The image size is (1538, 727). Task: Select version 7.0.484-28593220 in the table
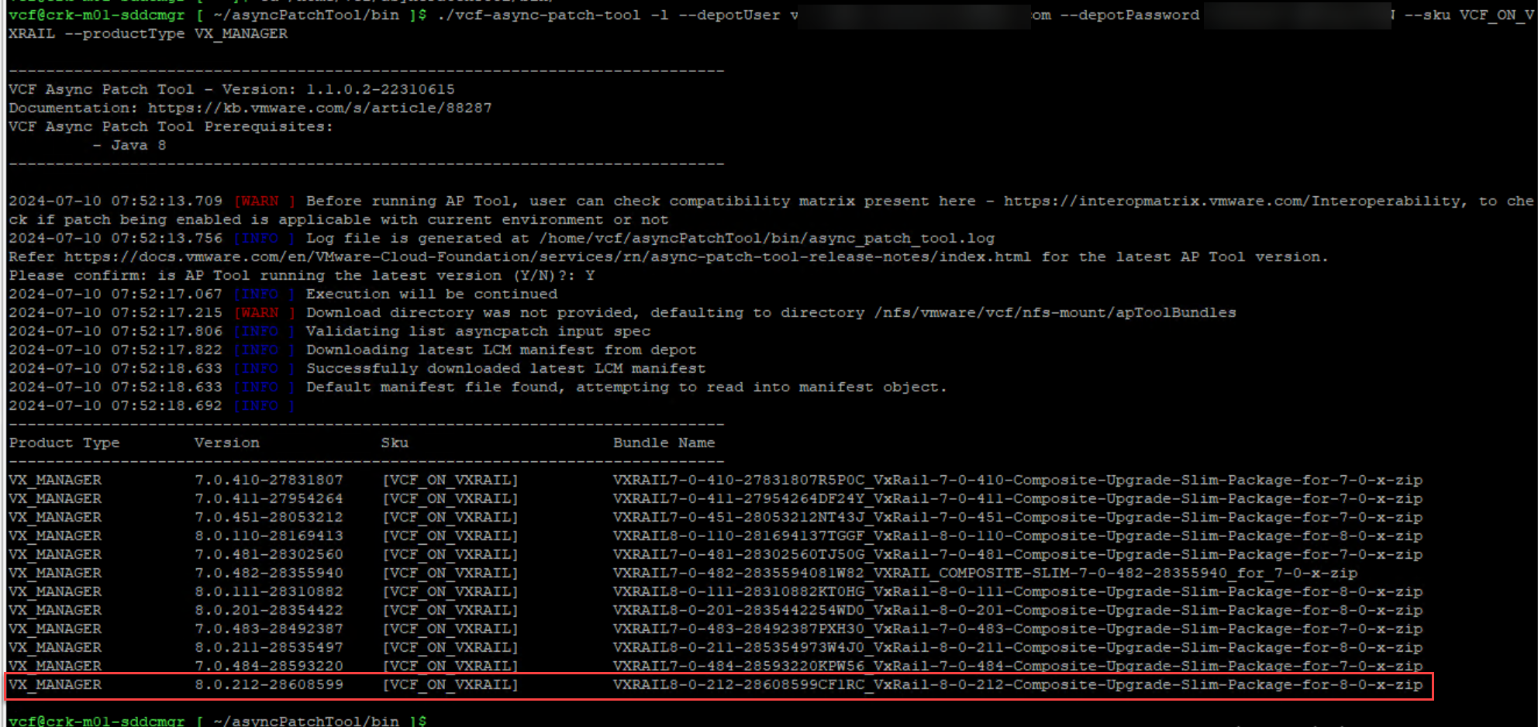[x=269, y=666]
